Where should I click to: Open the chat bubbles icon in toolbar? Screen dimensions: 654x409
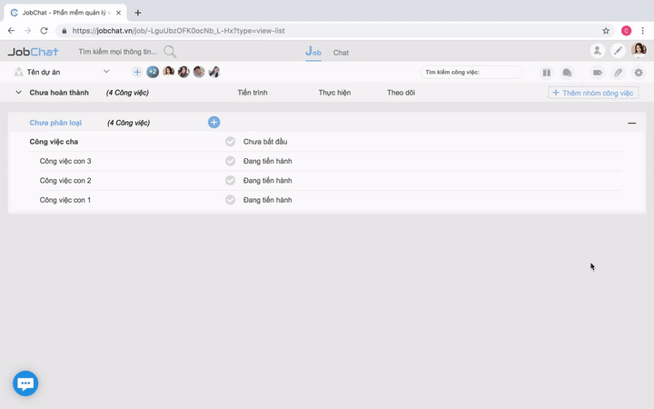click(567, 72)
